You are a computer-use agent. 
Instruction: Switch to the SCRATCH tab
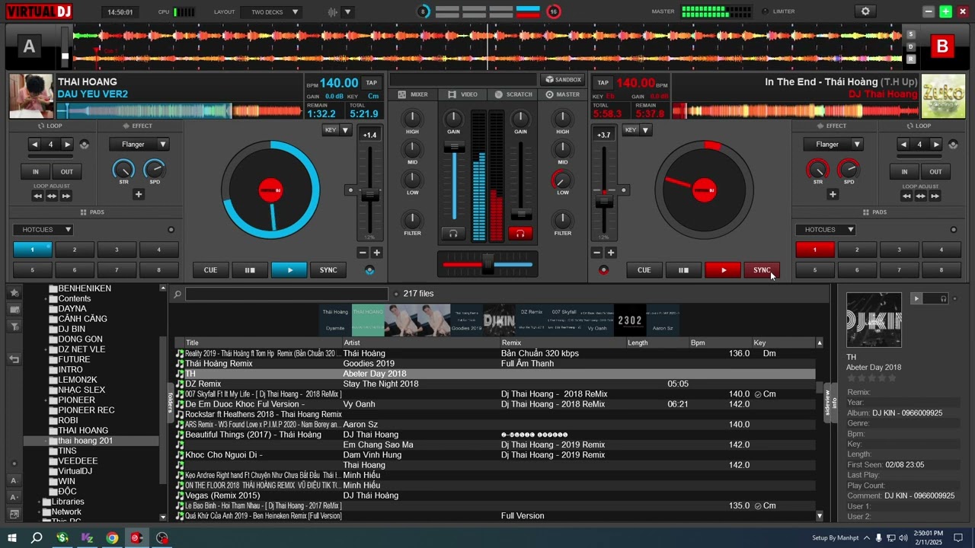(513, 94)
